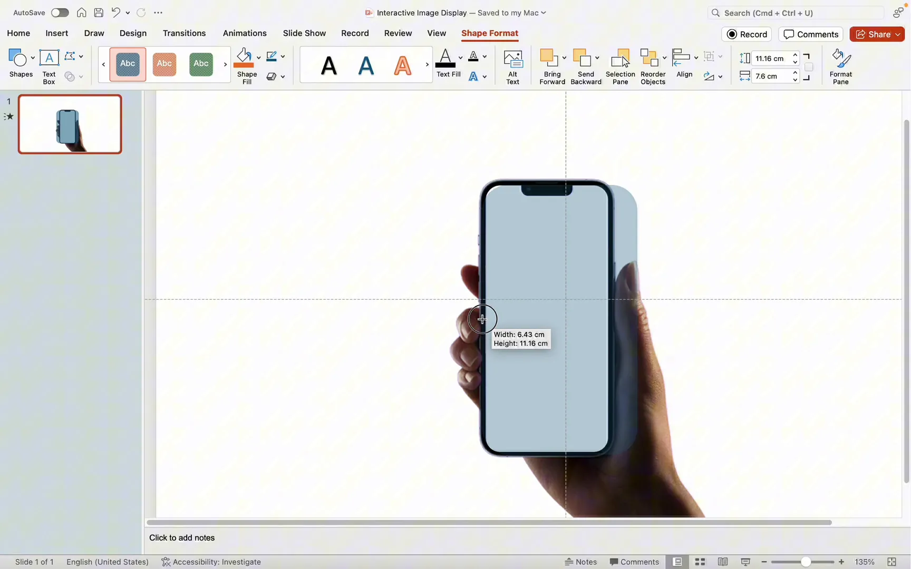Screen dimensions: 911x569
Task: Expand the Bring Forward dropdown arrow
Action: click(564, 57)
